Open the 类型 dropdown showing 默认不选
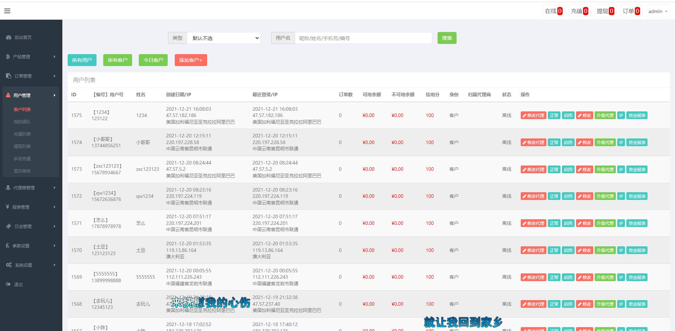The height and width of the screenshot is (331, 675). (x=224, y=38)
